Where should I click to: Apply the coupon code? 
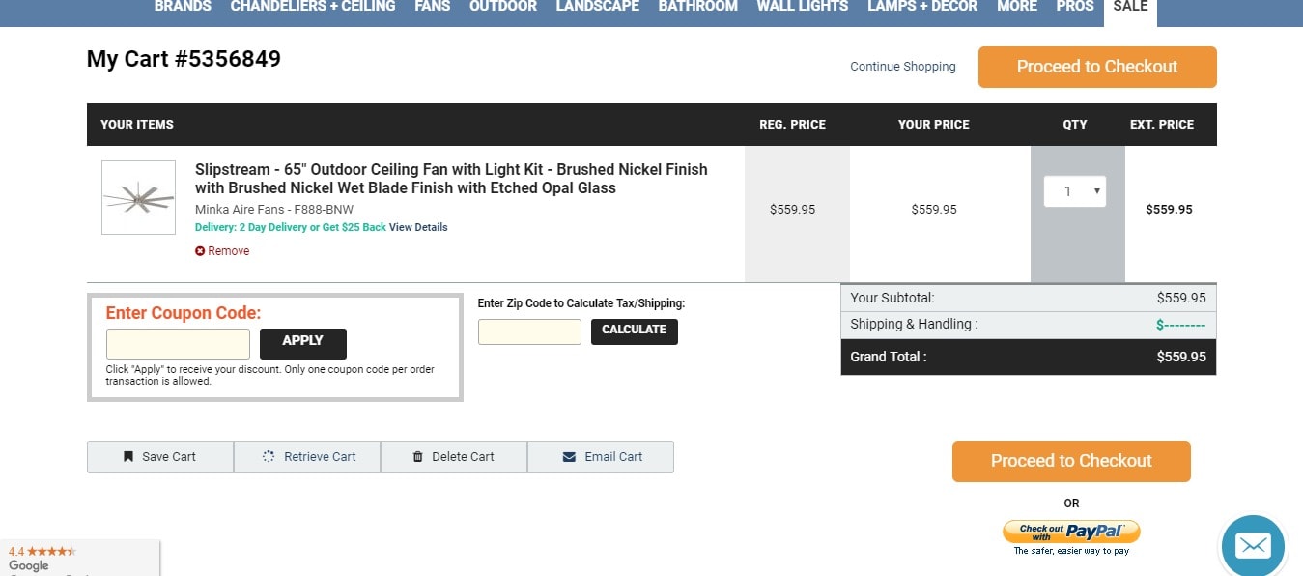coord(303,343)
